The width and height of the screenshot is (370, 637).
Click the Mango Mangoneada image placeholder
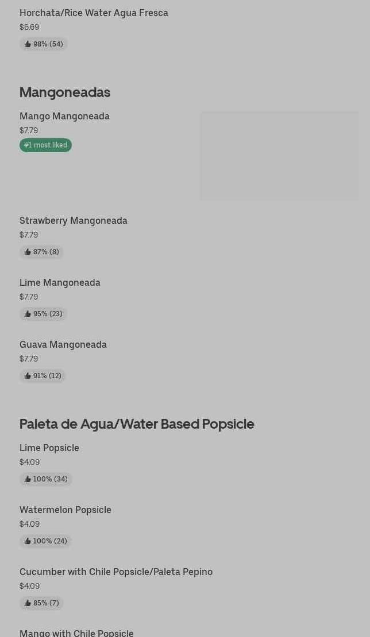[279, 156]
